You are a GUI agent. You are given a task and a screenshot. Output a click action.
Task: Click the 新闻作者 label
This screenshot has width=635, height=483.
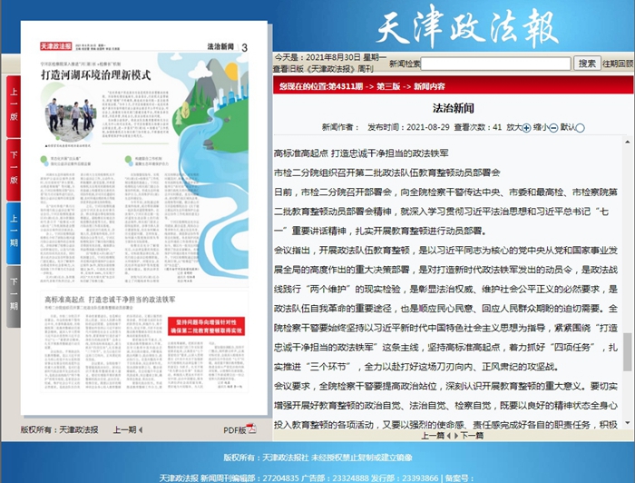pos(340,127)
